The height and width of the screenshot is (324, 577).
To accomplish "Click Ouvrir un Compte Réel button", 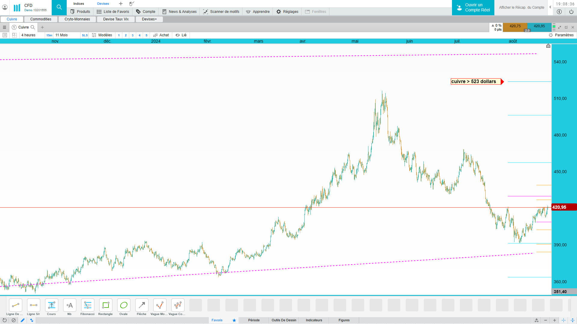I will click(x=473, y=7).
